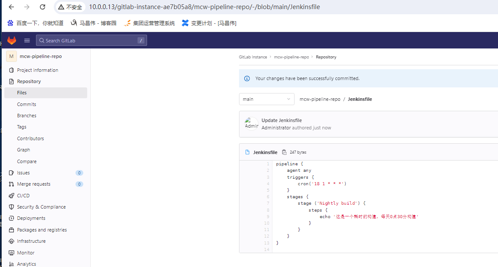Focus the Search GitLab field

pos(92,40)
